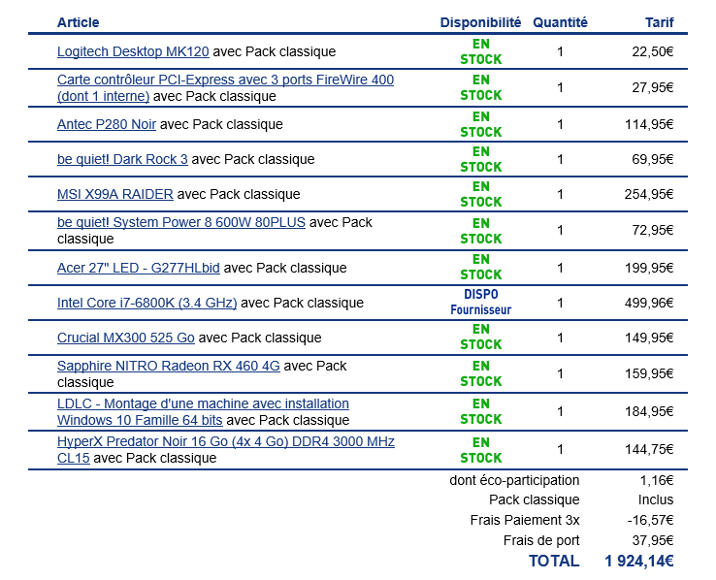Select the 144,75€ price
Screen dimensions: 716x580
click(x=649, y=449)
